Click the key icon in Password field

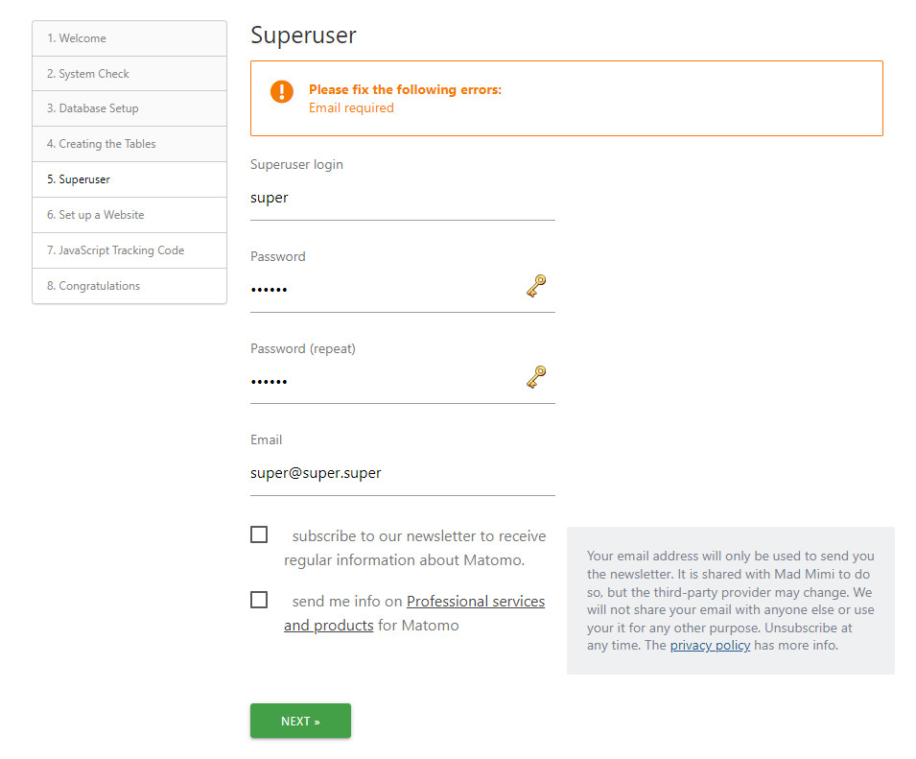536,286
